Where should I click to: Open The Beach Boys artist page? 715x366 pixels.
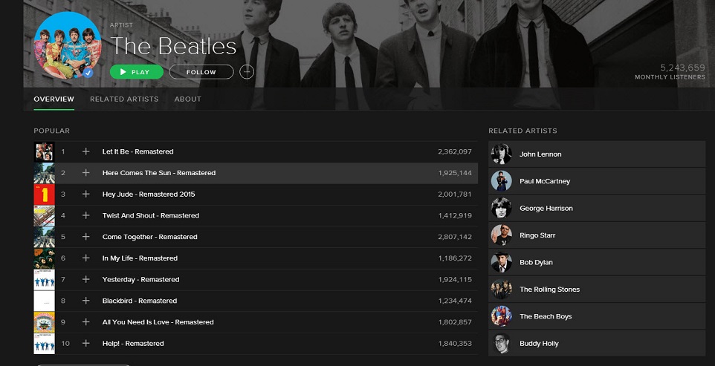597,316
